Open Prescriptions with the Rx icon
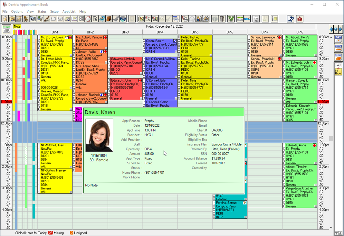Image resolution: width=344 pixels, height=236 pixels. tap(95, 19)
